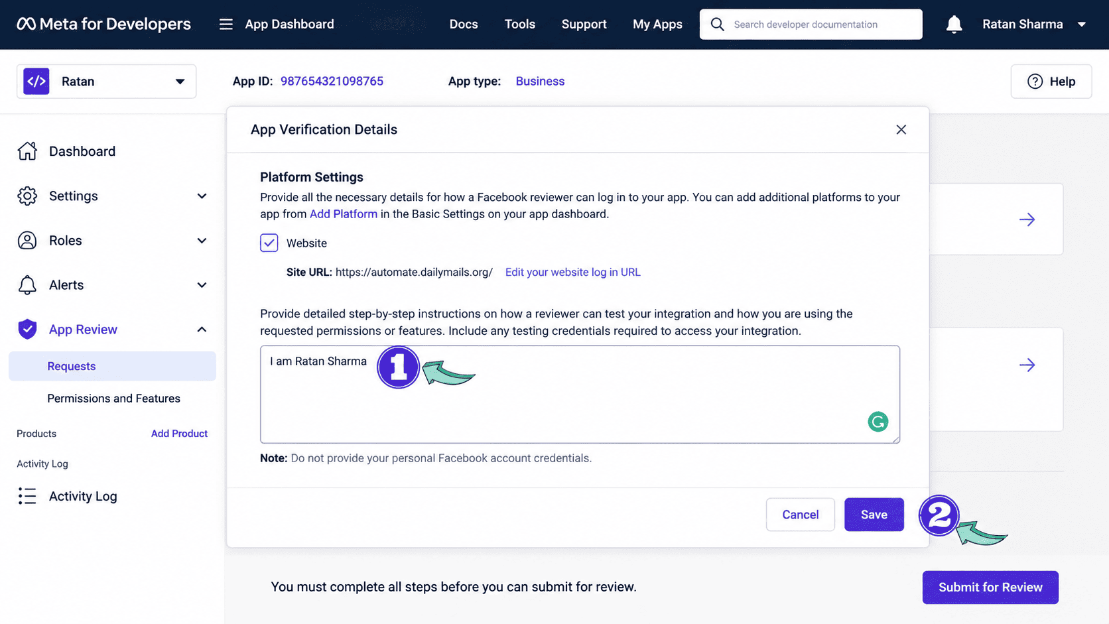The width and height of the screenshot is (1109, 624).
Task: Click into the instructions text area
Action: [x=580, y=395]
